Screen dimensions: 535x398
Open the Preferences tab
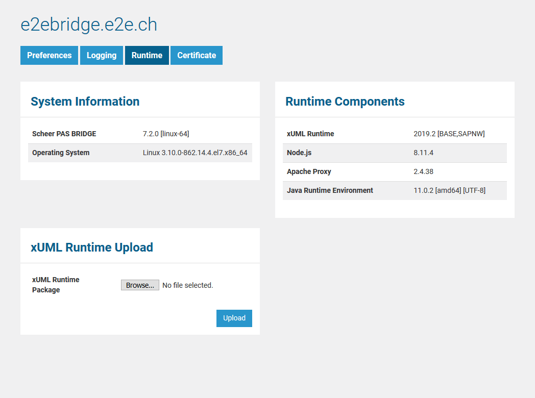[49, 56]
